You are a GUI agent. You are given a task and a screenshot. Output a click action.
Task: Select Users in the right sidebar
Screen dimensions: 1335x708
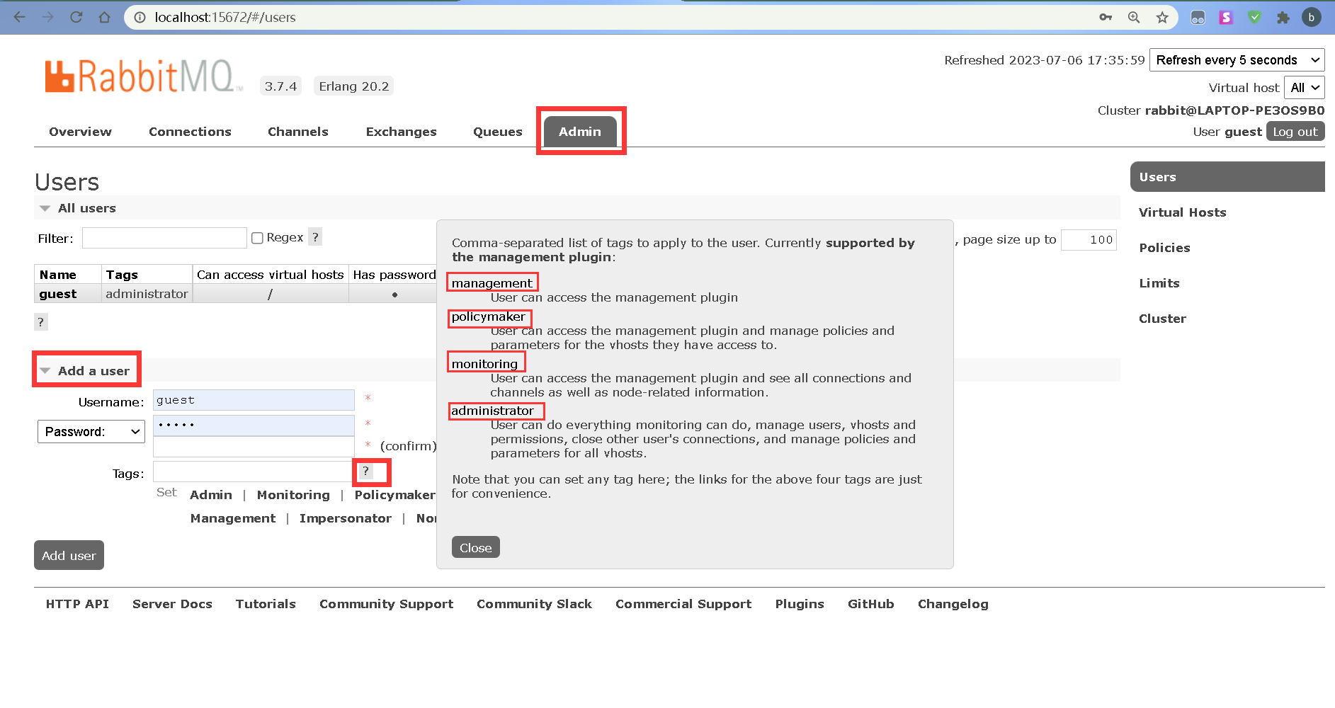[1227, 177]
